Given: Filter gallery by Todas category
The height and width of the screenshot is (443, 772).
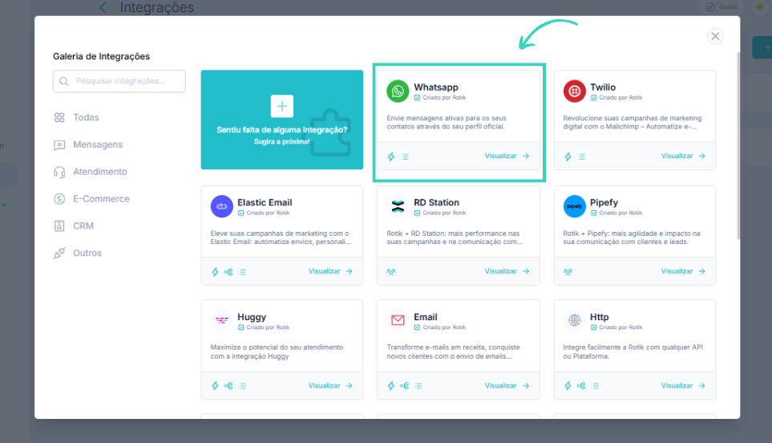Looking at the screenshot, I should click(x=76, y=117).
